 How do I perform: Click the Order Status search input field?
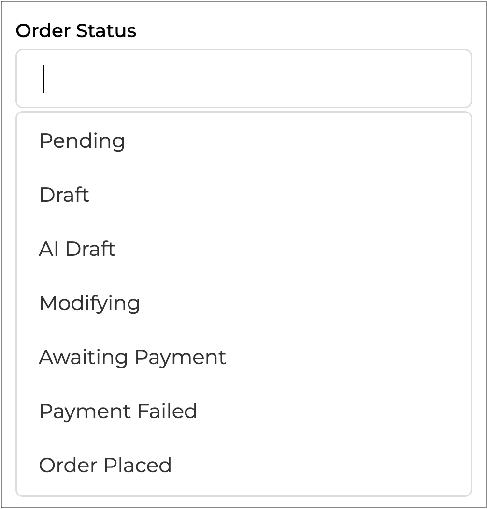tap(243, 79)
